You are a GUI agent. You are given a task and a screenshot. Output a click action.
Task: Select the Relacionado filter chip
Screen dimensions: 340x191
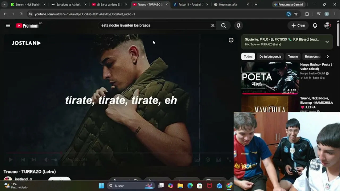click(x=313, y=57)
